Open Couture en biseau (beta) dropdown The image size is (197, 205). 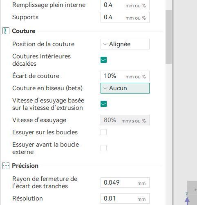[x=125, y=88]
